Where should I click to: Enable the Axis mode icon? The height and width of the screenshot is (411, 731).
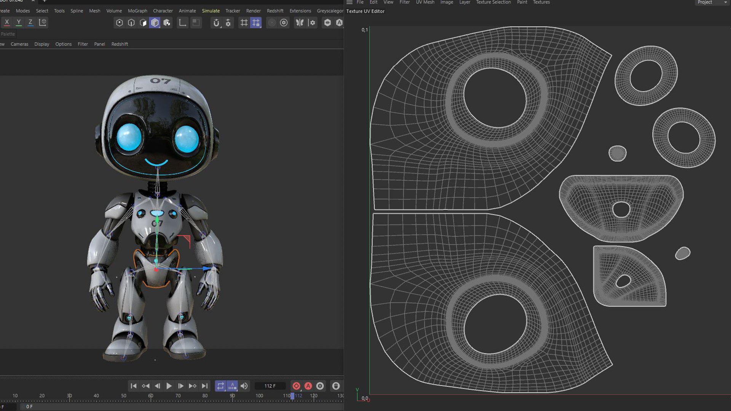[x=183, y=23]
